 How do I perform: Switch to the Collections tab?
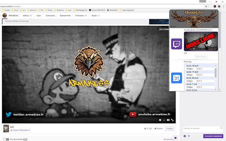coord(50,16)
